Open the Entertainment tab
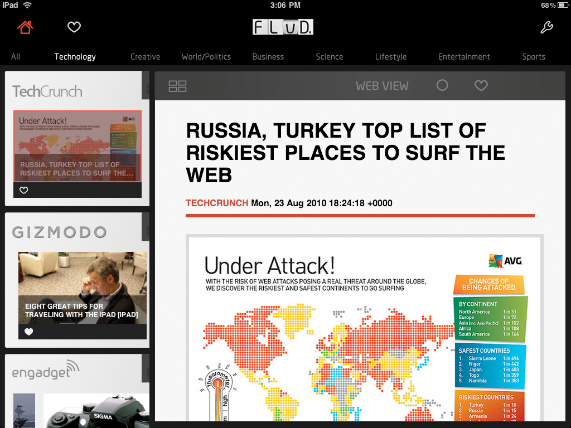This screenshot has height=428, width=571. coord(464,57)
